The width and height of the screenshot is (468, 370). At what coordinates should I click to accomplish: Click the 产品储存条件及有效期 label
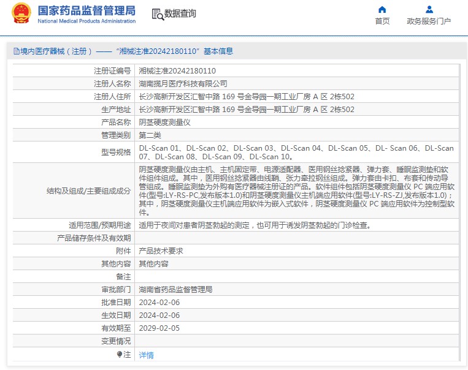(94, 238)
